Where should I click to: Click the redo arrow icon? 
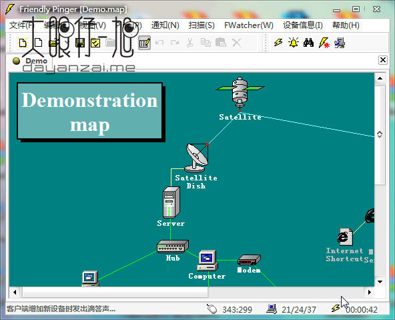coord(175,43)
